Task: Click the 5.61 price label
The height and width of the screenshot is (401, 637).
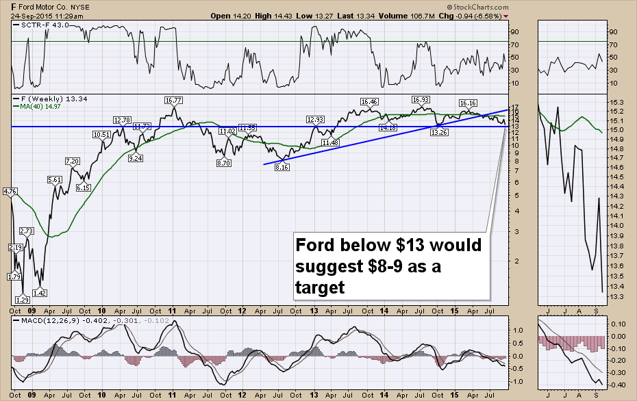Action: (x=55, y=180)
